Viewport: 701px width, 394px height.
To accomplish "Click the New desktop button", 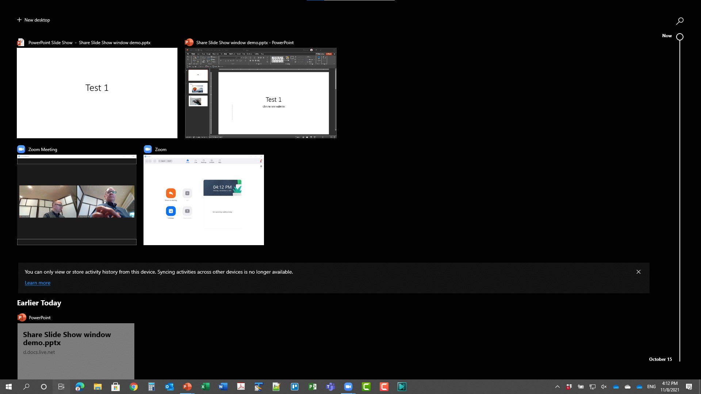I will [33, 20].
